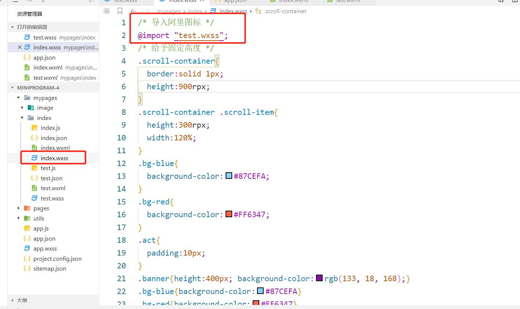Click the "height:900rpx;" line
The image size is (520, 309).
click(x=178, y=87)
